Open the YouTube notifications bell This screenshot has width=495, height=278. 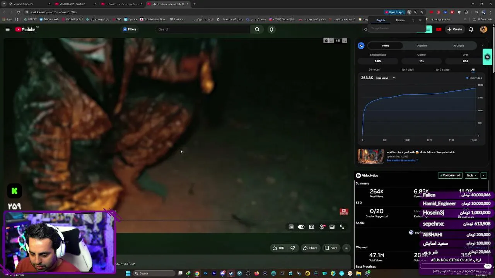pyautogui.click(x=471, y=29)
